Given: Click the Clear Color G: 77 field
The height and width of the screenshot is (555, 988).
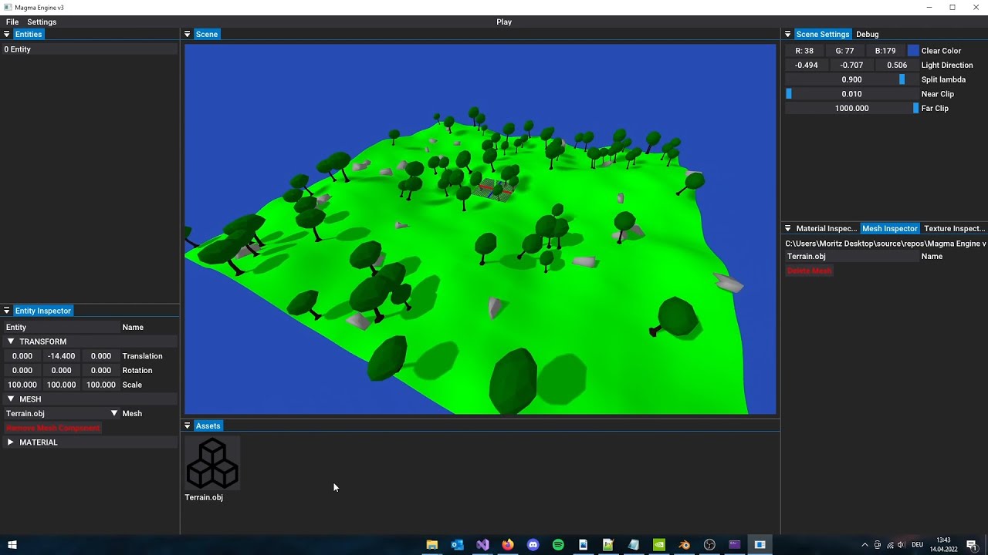Looking at the screenshot, I should click(x=844, y=51).
